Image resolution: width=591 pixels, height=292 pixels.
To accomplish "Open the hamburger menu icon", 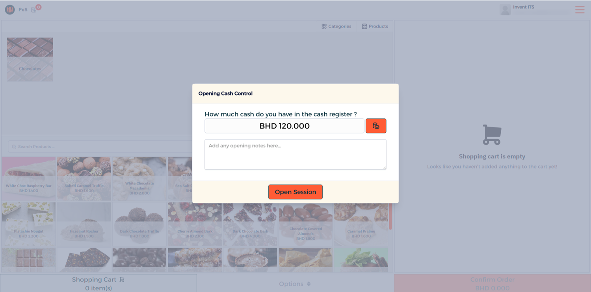I will click(580, 9).
